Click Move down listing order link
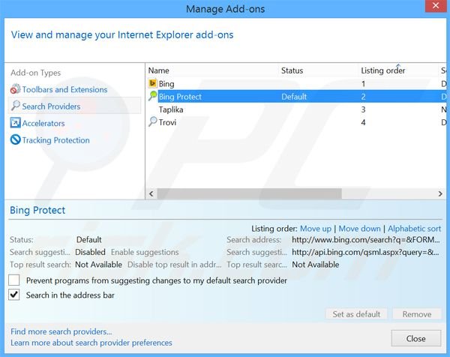This screenshot has height=357, width=450. coord(359,229)
